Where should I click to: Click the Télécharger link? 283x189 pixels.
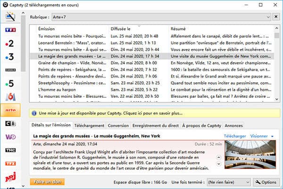(235, 136)
